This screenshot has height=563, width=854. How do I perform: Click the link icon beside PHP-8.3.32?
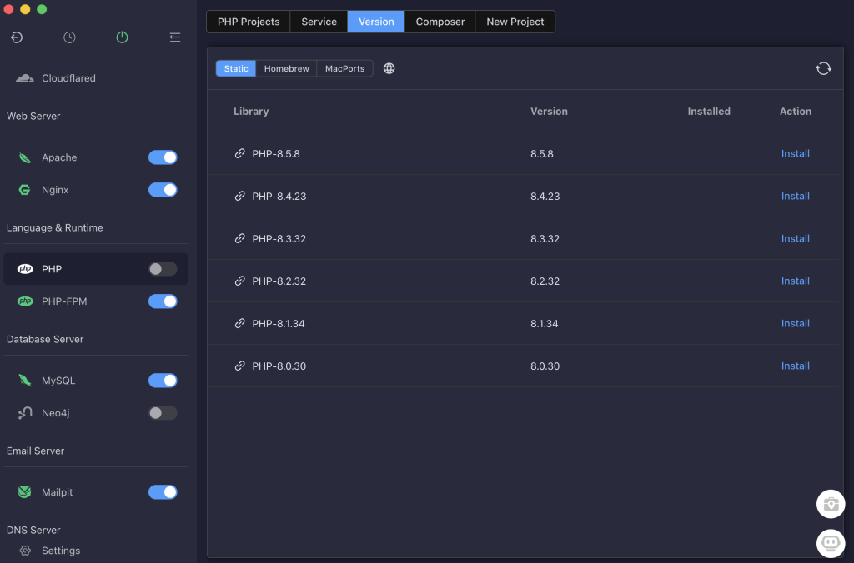239,238
